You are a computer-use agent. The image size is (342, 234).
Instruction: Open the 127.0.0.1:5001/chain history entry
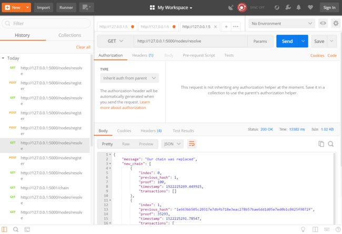[x=45, y=188]
